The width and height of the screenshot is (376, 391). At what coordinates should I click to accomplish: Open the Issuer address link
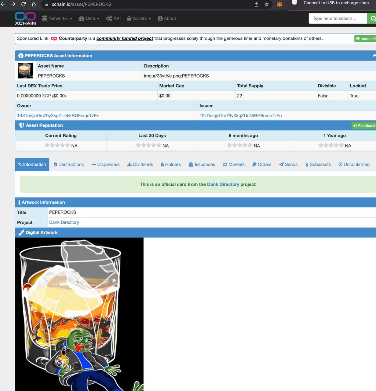241,115
